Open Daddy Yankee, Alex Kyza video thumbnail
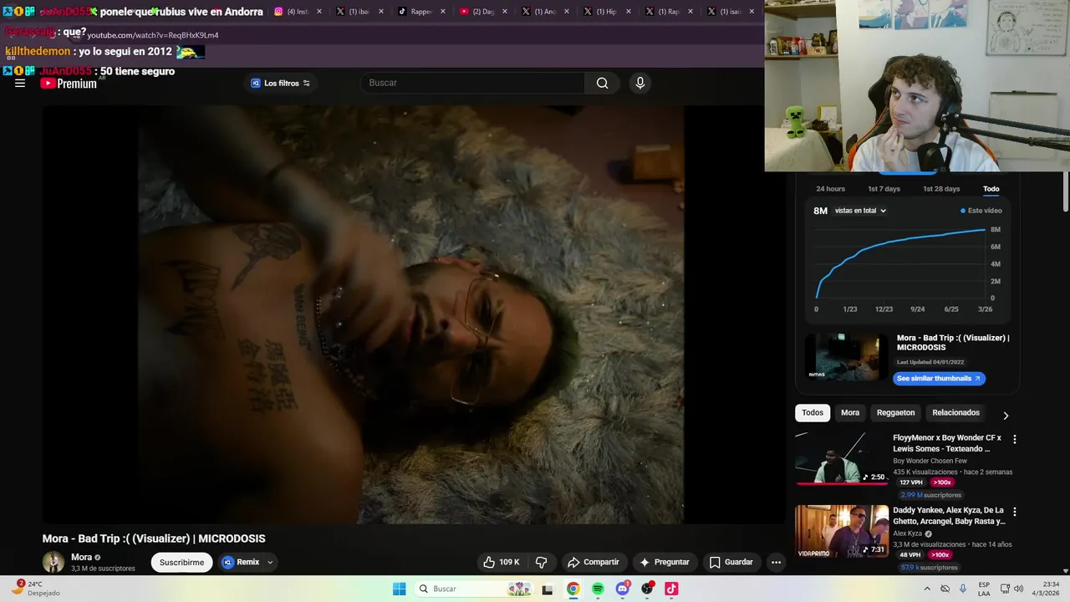The width and height of the screenshot is (1070, 602). tap(842, 531)
